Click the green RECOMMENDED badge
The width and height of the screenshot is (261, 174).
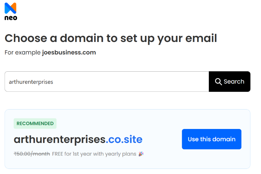(35, 124)
